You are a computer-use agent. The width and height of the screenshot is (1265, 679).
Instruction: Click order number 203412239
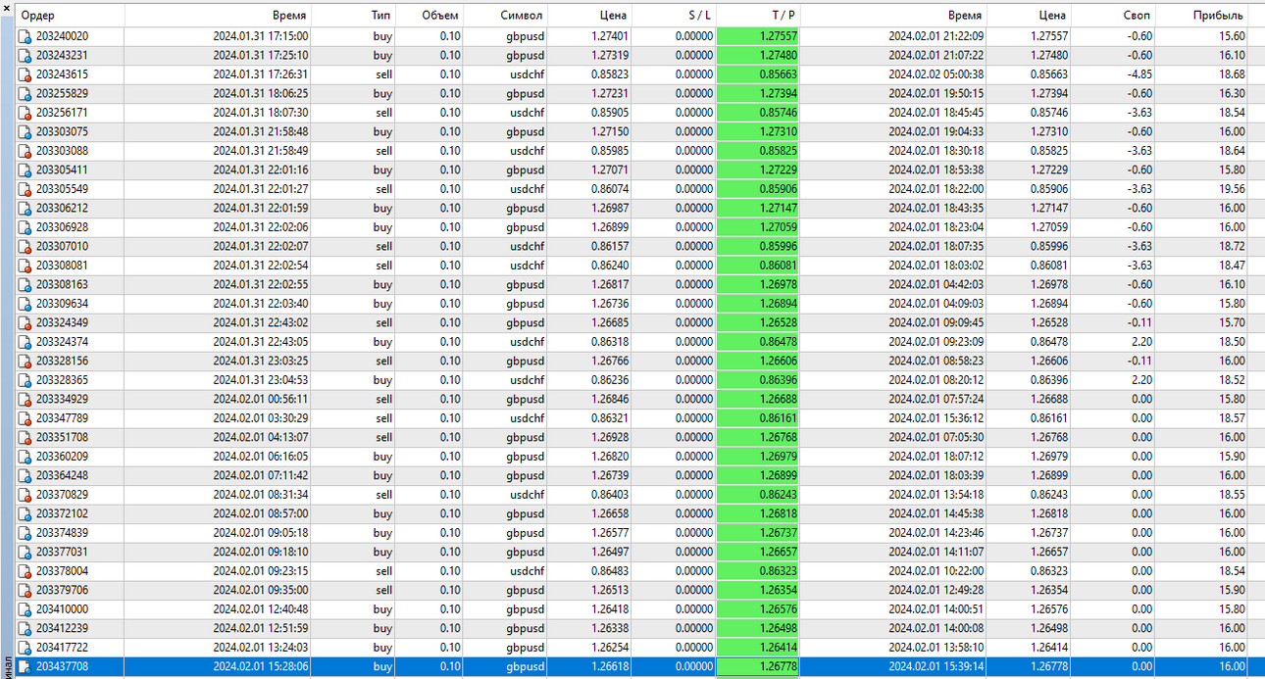click(x=62, y=629)
